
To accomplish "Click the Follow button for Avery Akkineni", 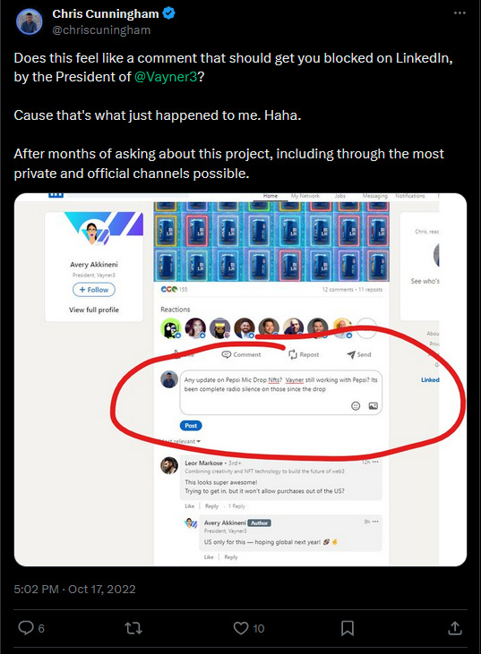I will click(94, 290).
